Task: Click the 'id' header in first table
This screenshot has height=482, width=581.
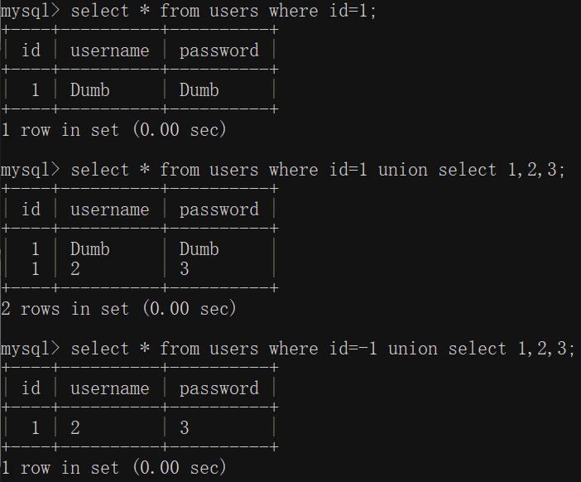Action: pos(31,50)
